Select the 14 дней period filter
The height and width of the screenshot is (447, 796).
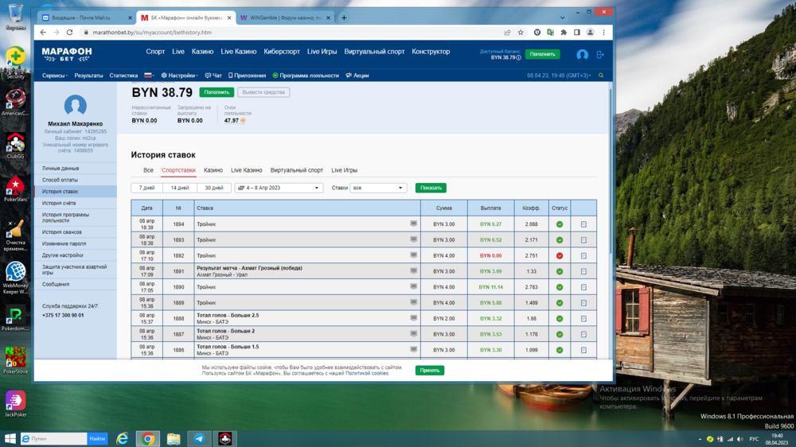180,188
